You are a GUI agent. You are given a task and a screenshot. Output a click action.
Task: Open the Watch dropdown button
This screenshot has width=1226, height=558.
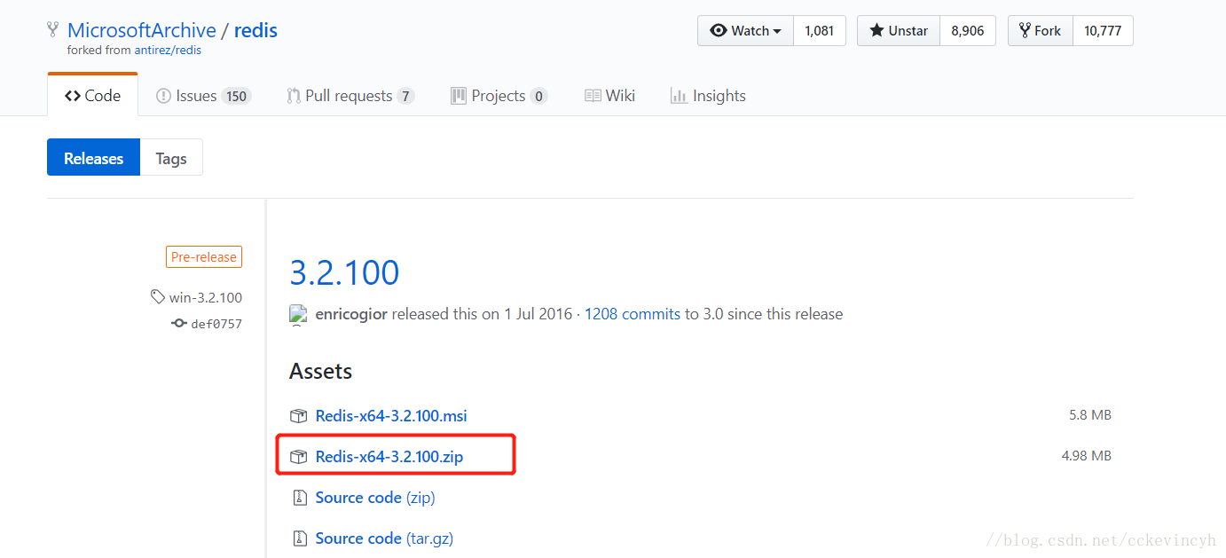point(745,31)
